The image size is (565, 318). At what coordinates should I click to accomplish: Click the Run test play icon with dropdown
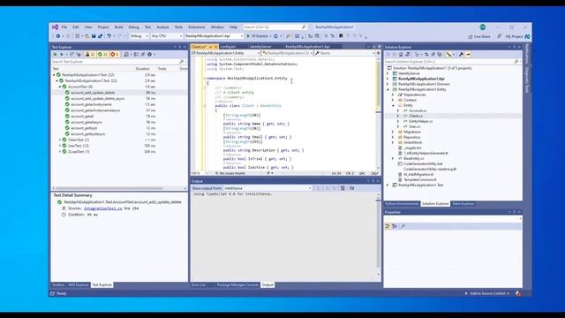click(x=63, y=55)
